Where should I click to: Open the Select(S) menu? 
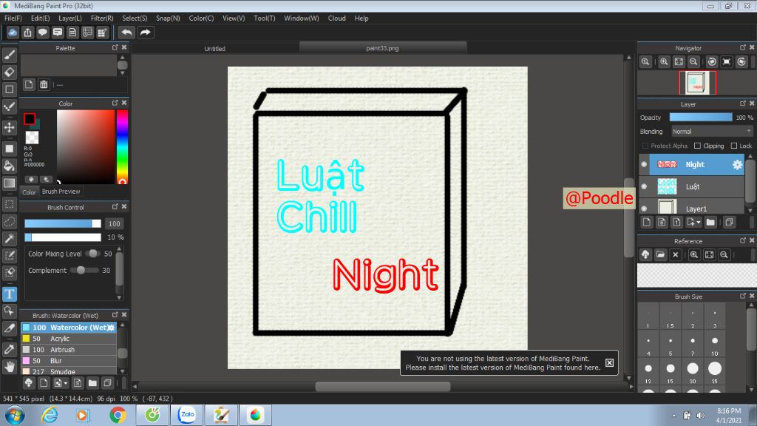click(135, 18)
